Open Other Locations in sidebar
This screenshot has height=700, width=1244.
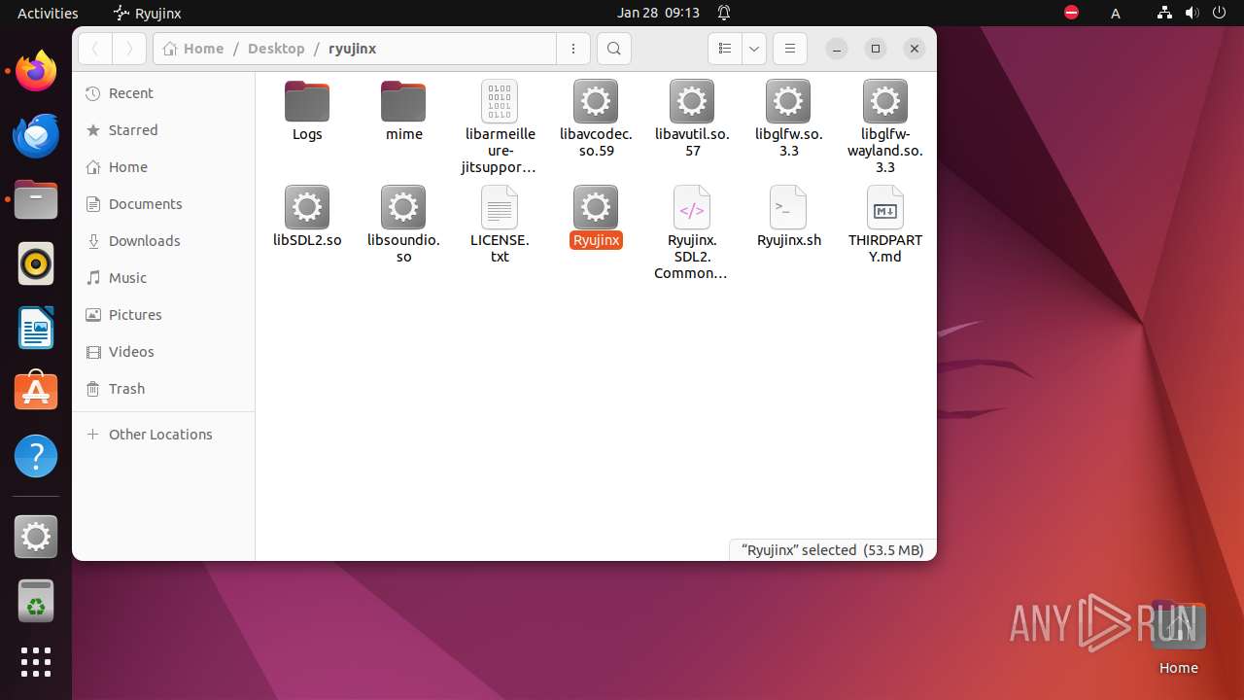point(163,435)
